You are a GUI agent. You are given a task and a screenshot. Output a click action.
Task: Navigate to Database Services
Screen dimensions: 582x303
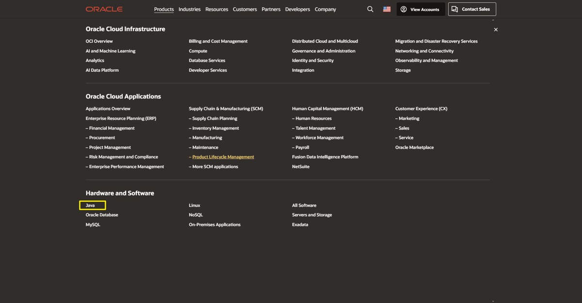(207, 61)
